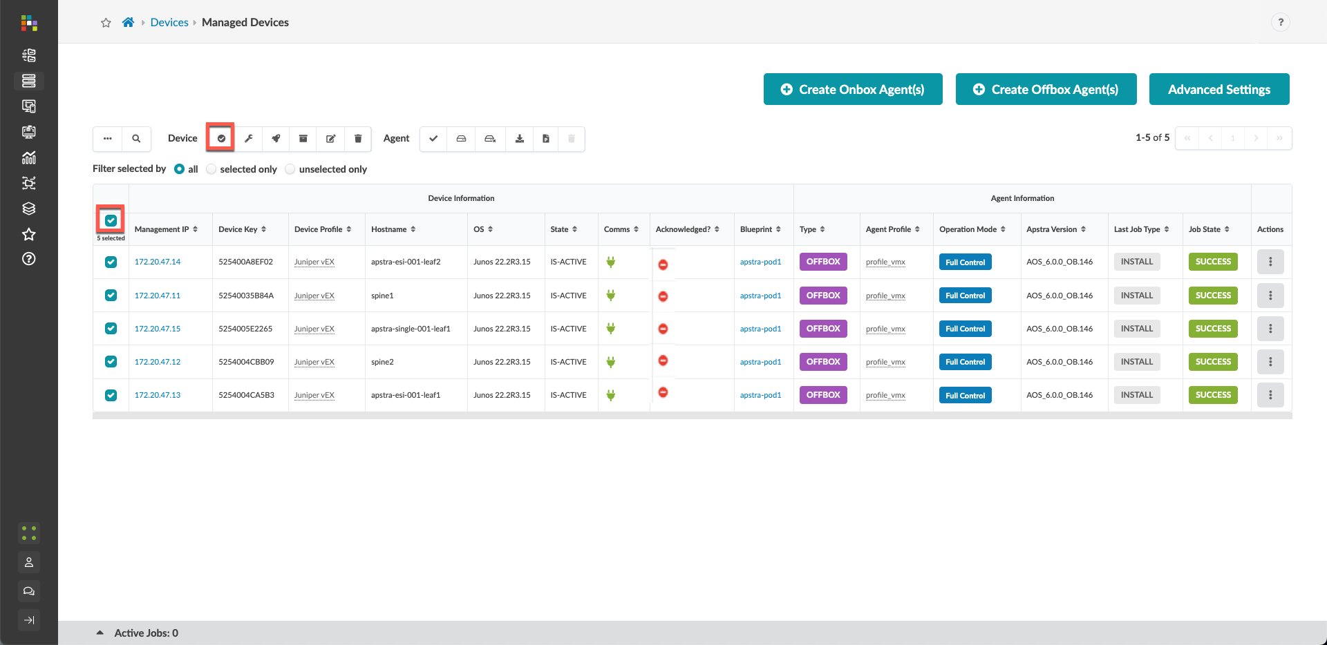Select the 'unselected only' filter radio button

[x=290, y=169]
